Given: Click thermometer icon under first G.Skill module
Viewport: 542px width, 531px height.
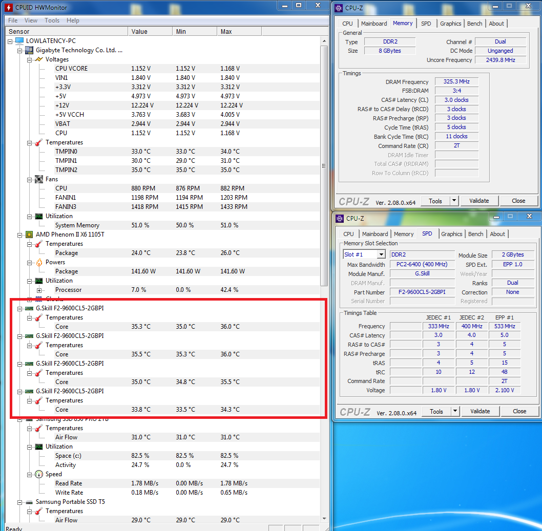Looking at the screenshot, I should [x=39, y=317].
